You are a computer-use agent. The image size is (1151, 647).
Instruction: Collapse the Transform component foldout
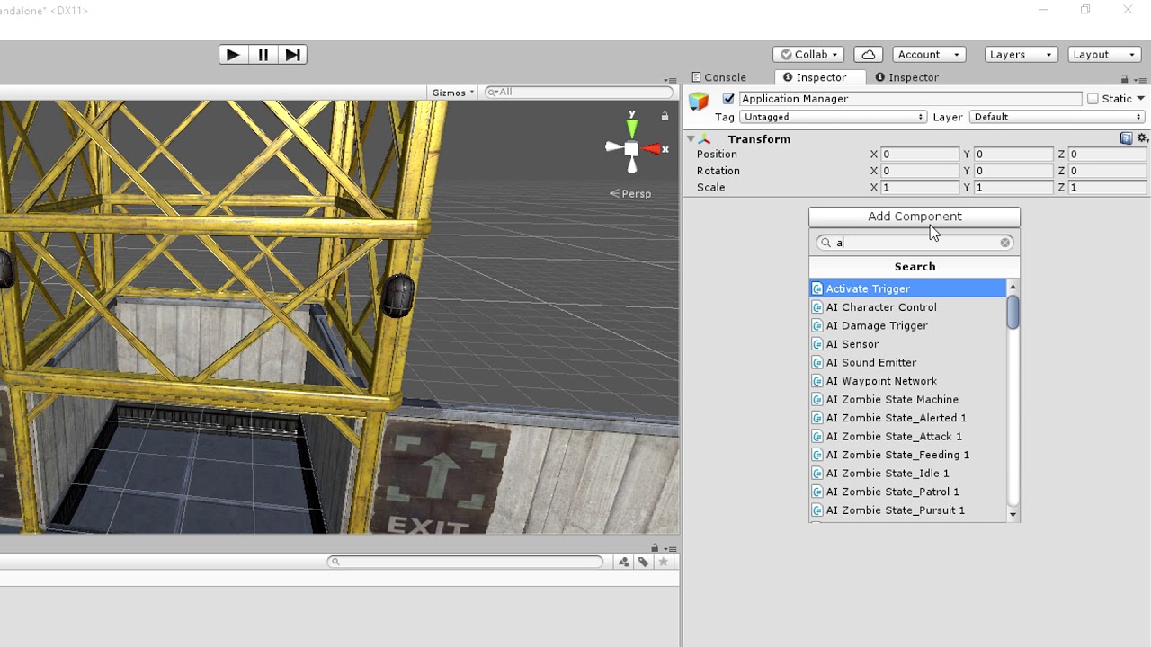pyautogui.click(x=691, y=139)
